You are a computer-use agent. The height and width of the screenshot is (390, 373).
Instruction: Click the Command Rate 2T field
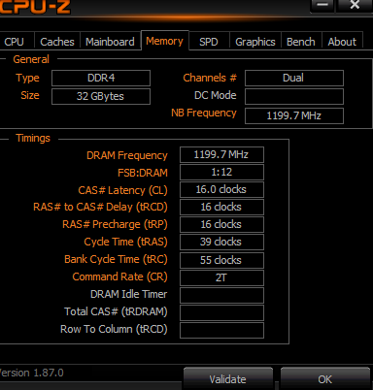[x=221, y=277]
